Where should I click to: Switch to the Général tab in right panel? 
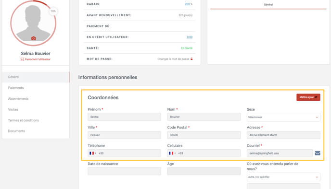pos(268,5)
